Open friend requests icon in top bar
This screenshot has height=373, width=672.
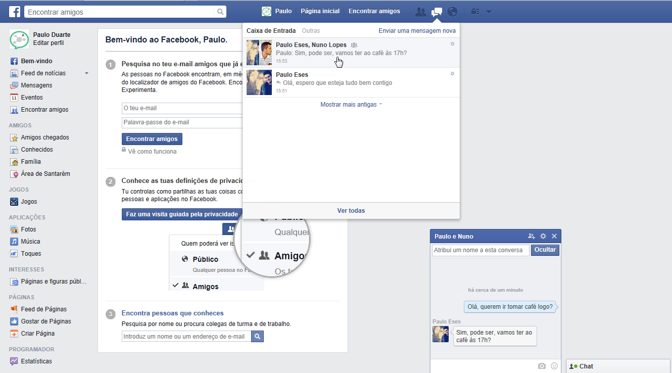(x=420, y=12)
